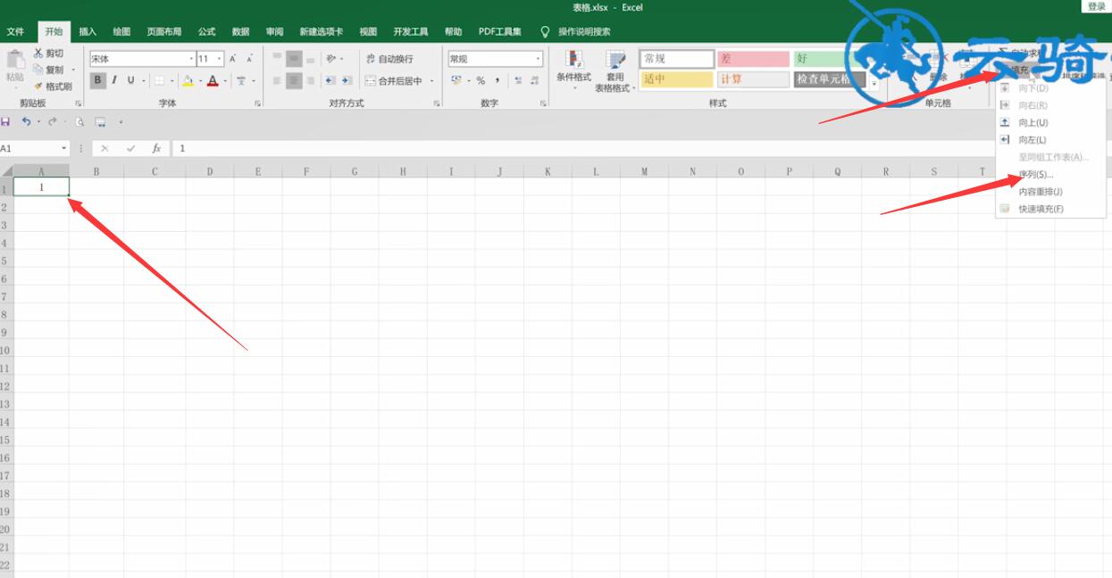This screenshot has width=1112, height=578.
Task: Open Format as Table (套用表格格式)
Action: tap(614, 70)
